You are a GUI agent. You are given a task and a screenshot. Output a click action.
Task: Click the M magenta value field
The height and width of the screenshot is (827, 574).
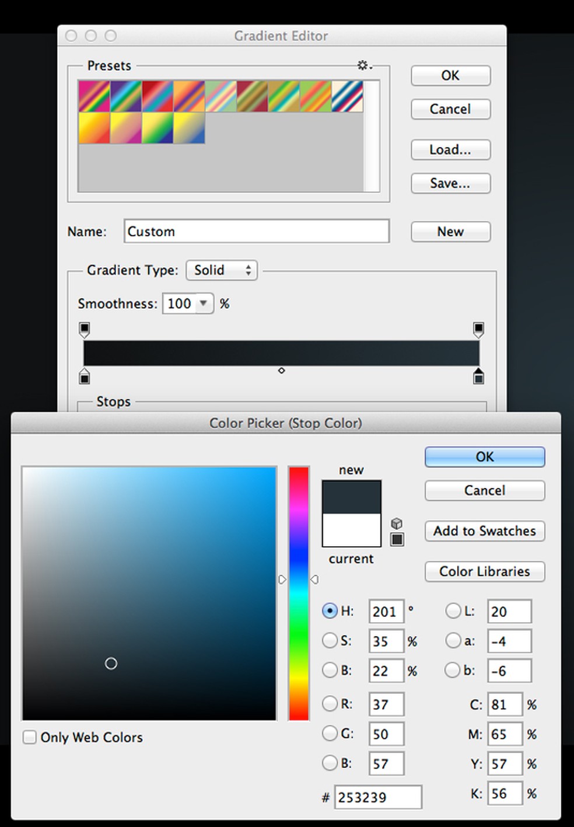pyautogui.click(x=505, y=734)
